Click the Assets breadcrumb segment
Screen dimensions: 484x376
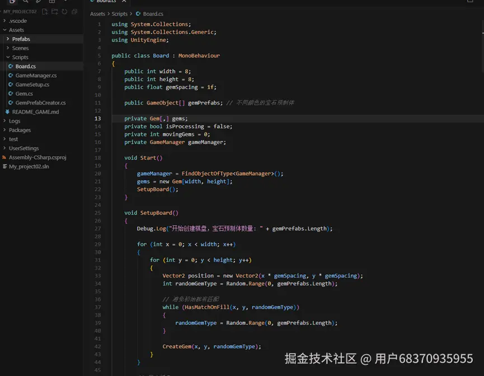pos(97,14)
